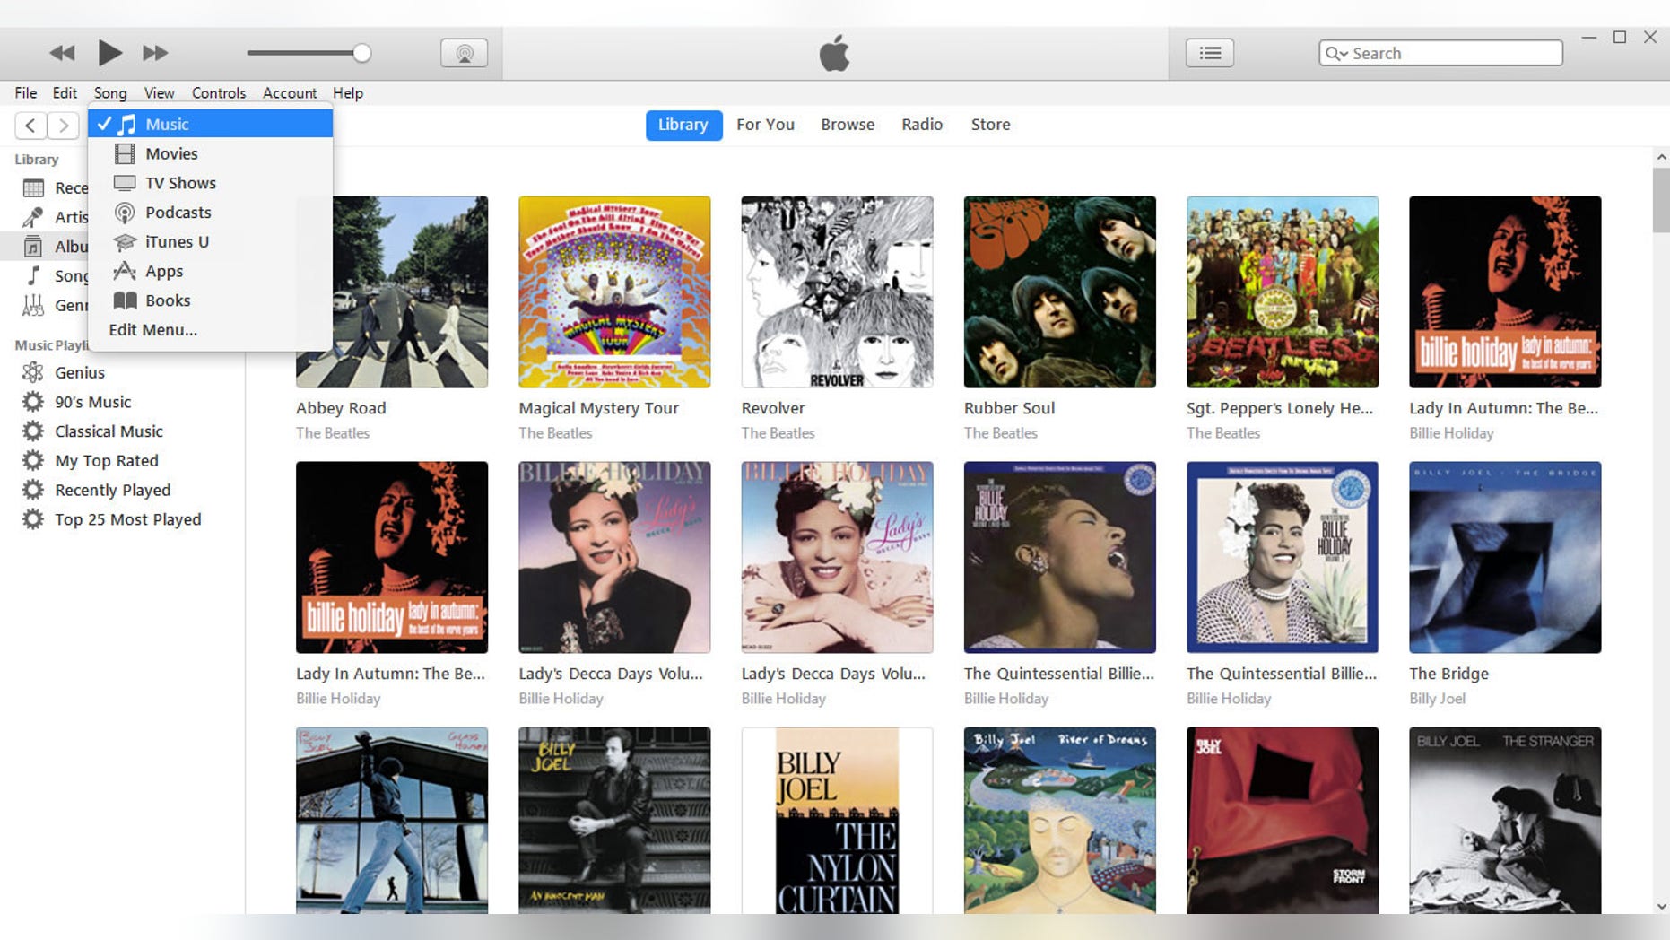1670x940 pixels.
Task: Click the rewind previous track button
Action: (62, 53)
